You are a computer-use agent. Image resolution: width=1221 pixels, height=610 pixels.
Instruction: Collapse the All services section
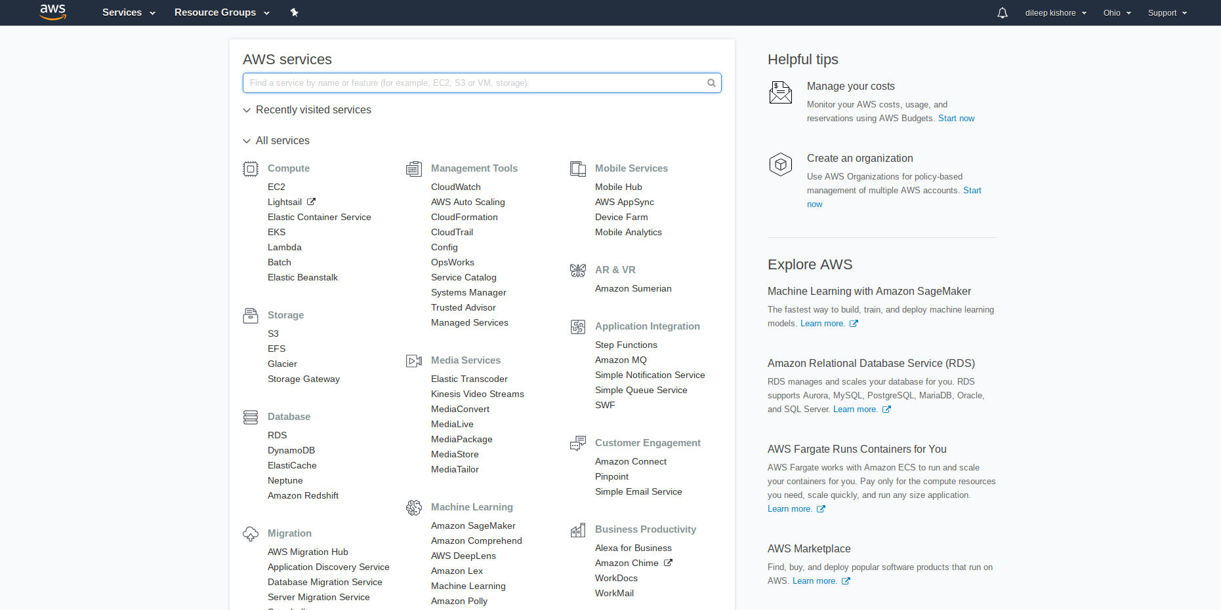point(276,141)
